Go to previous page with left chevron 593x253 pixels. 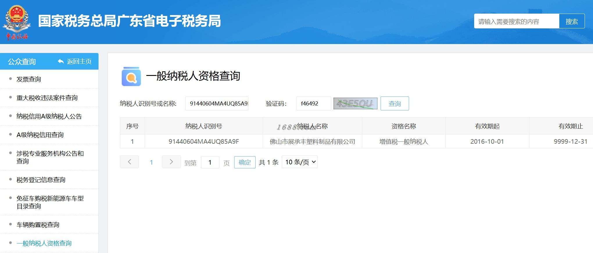(129, 162)
